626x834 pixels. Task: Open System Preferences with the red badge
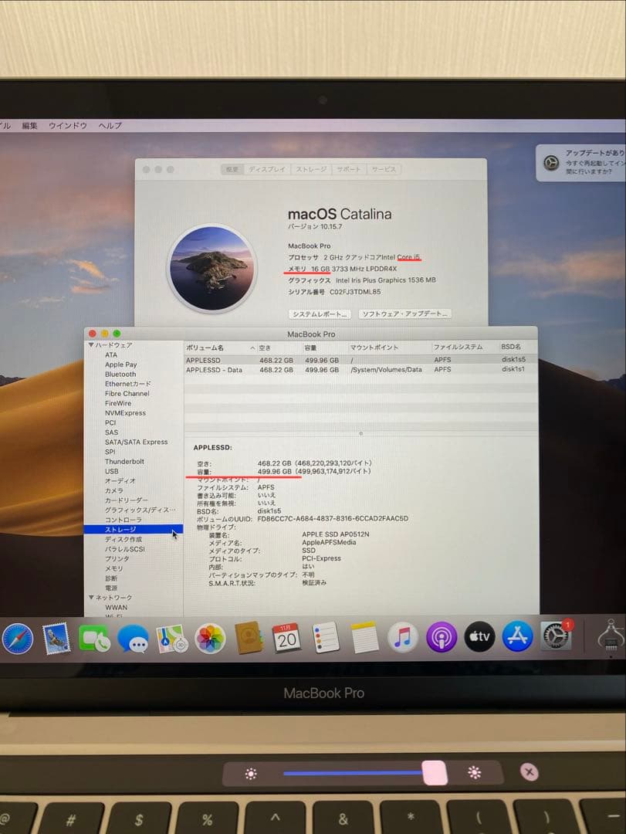click(x=555, y=637)
